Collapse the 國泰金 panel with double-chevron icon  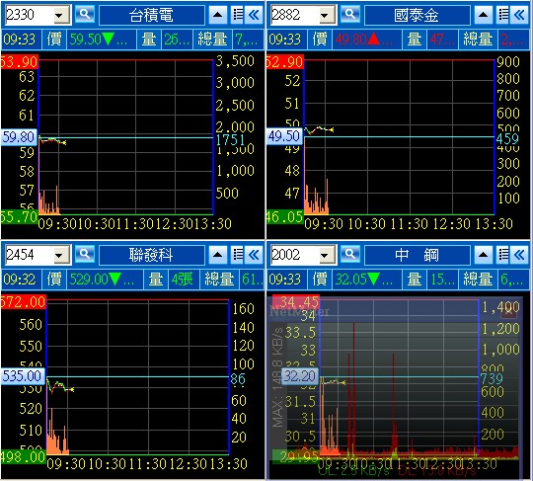[x=519, y=15]
